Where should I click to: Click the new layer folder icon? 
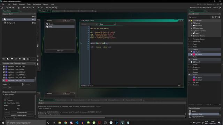click(x=24, y=59)
